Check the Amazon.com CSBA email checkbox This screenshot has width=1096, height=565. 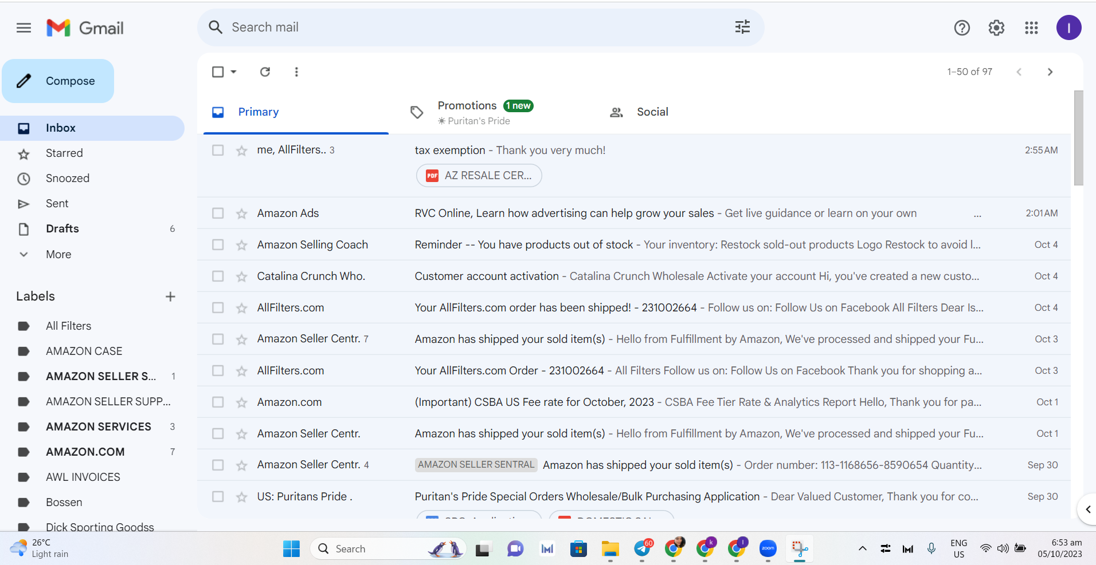(x=218, y=402)
